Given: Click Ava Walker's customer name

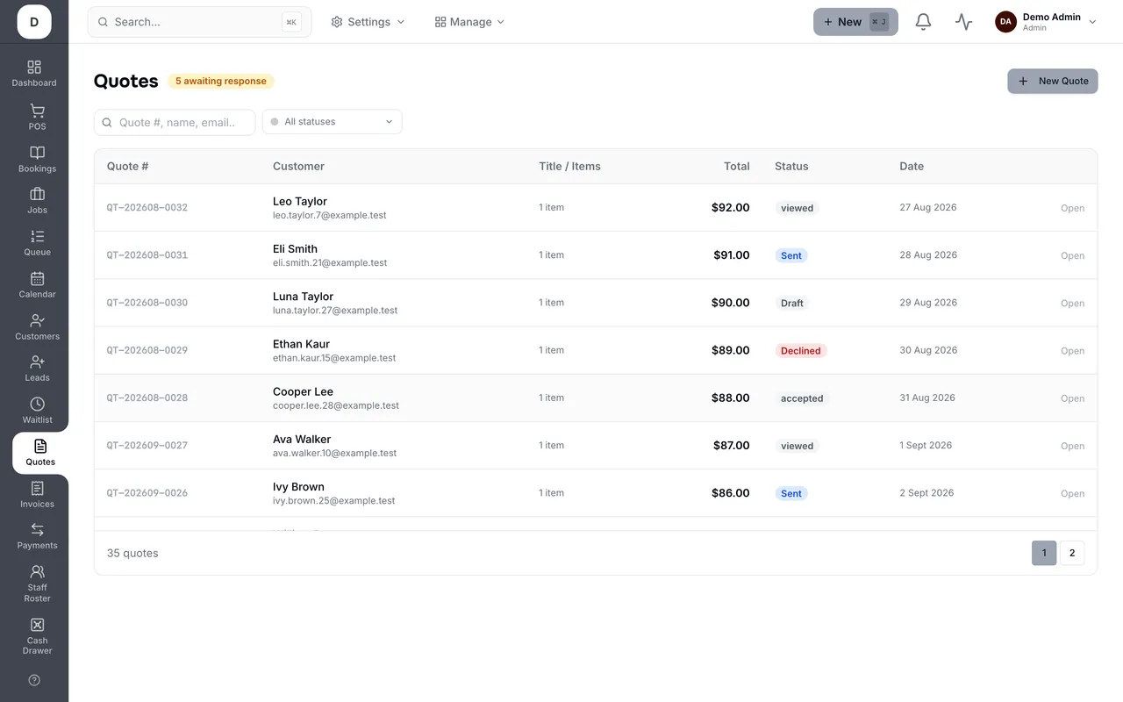Looking at the screenshot, I should click(302, 439).
